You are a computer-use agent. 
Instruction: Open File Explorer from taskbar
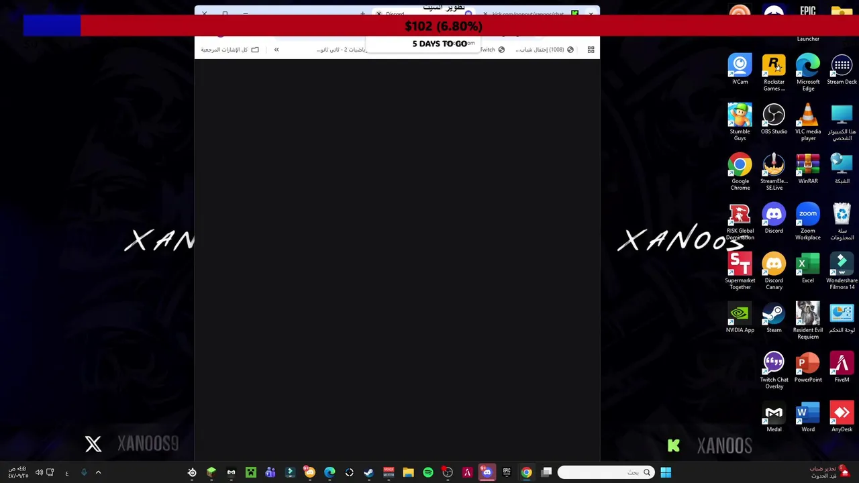click(408, 472)
